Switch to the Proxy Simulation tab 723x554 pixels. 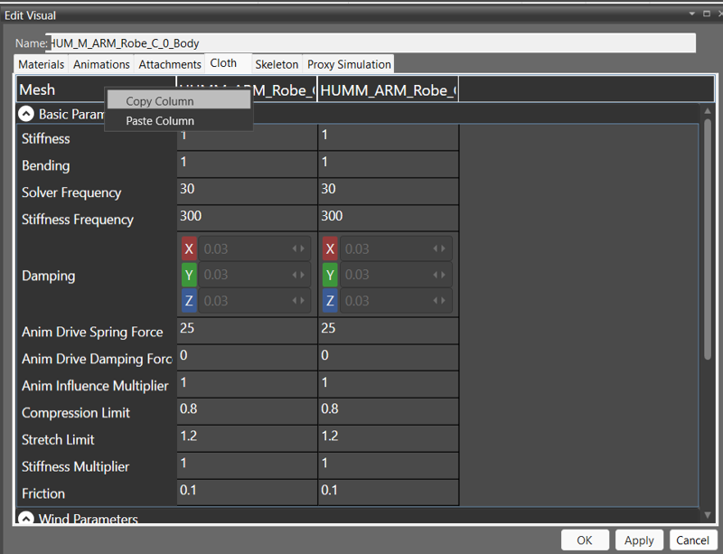point(351,64)
